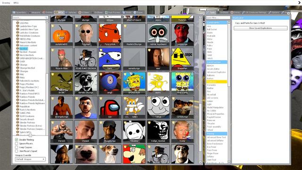Image resolution: width=302 pixels, height=170 pixels.
Task: Check the Keep Corpses option
Action: coord(17,147)
